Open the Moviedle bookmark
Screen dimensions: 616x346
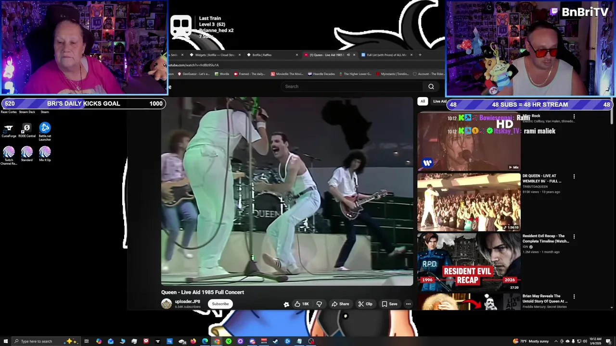pos(287,74)
